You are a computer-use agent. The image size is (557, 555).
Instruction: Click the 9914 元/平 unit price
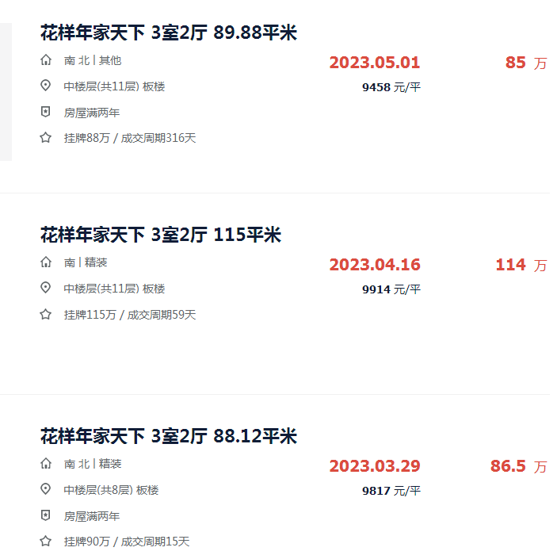coord(391,289)
